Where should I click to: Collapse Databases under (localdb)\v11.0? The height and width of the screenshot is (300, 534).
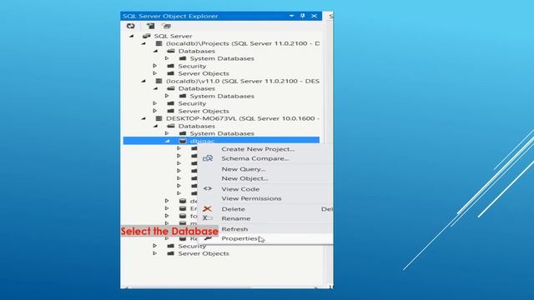[156, 88]
